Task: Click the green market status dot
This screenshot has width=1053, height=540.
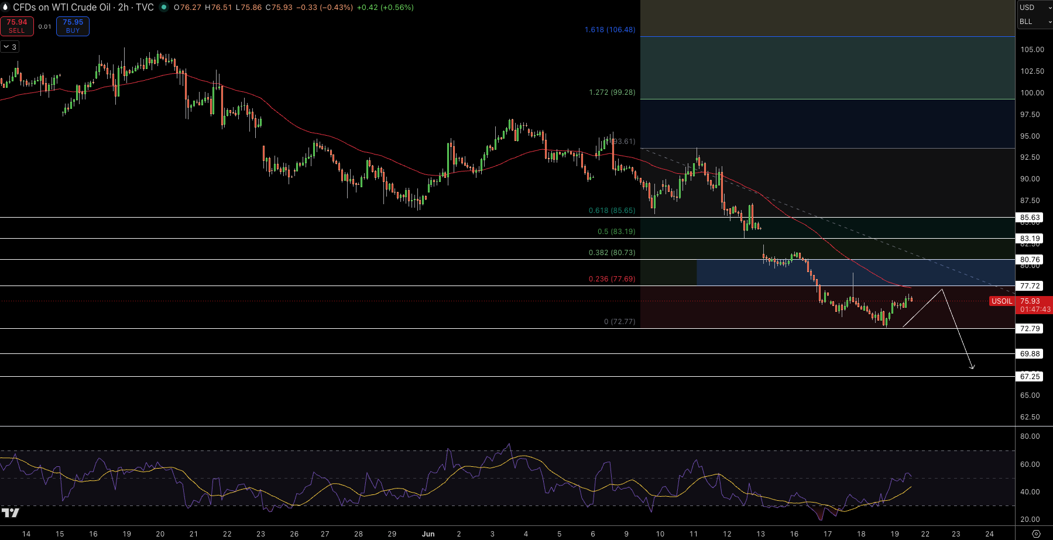Action: [x=164, y=8]
